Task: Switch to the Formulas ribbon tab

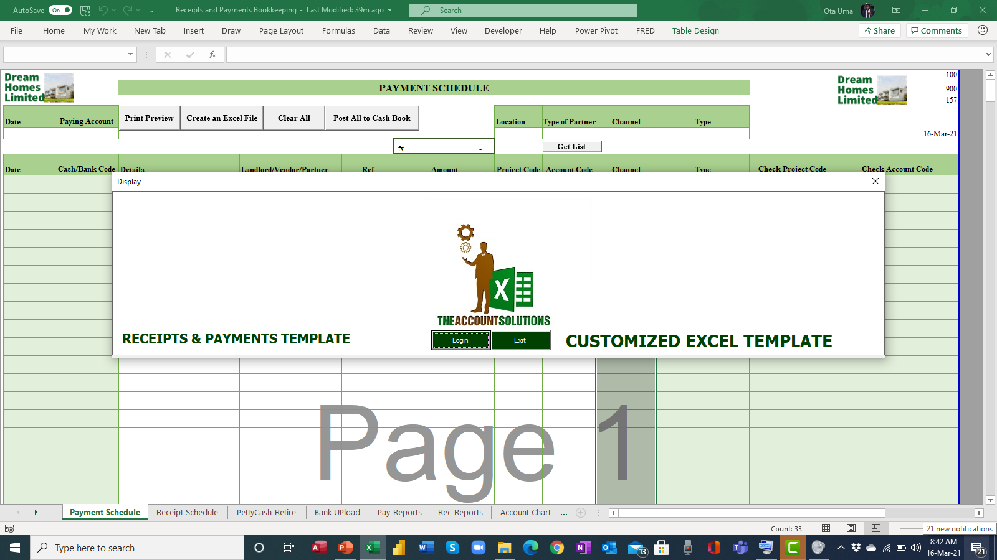Action: [x=338, y=30]
